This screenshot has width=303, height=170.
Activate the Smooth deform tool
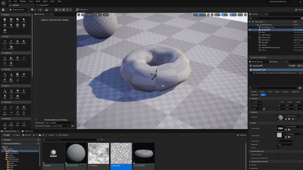click(18, 91)
